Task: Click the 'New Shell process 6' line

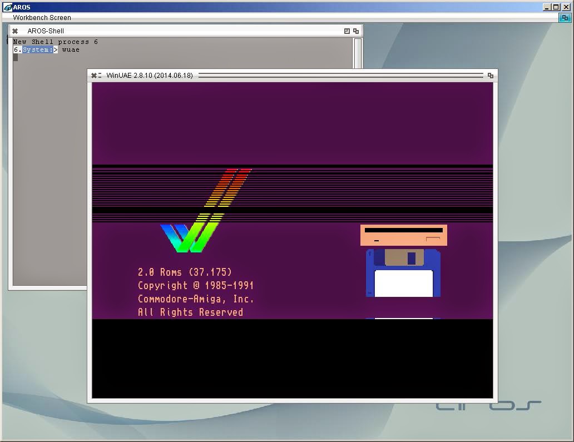Action: coord(56,42)
